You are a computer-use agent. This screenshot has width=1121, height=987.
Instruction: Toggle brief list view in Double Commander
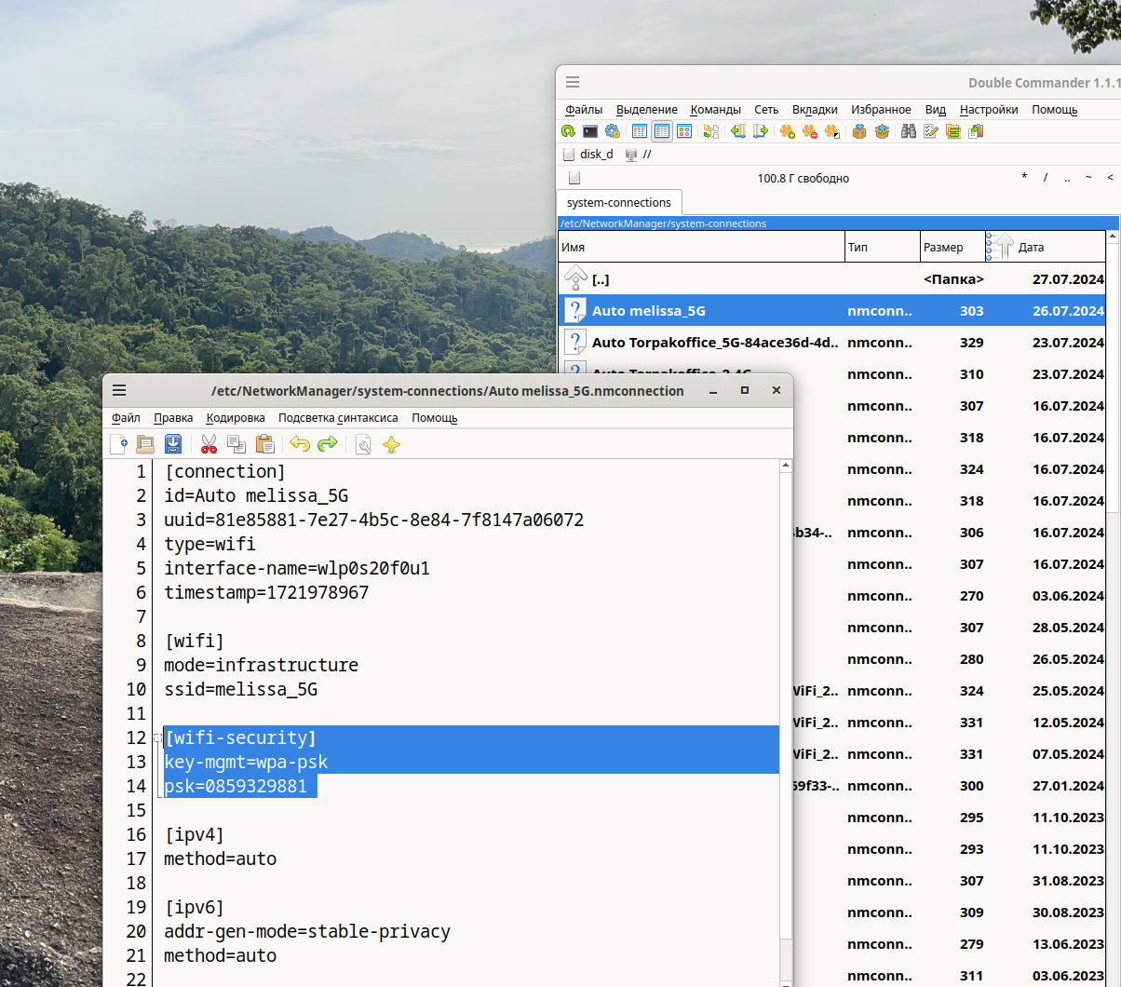coord(640,131)
